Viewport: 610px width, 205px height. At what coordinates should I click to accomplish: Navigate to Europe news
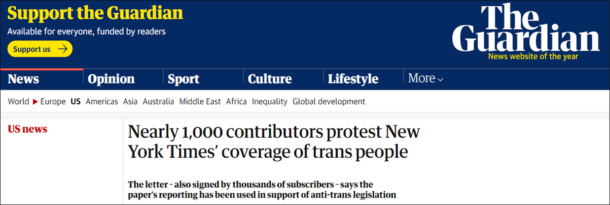53,102
